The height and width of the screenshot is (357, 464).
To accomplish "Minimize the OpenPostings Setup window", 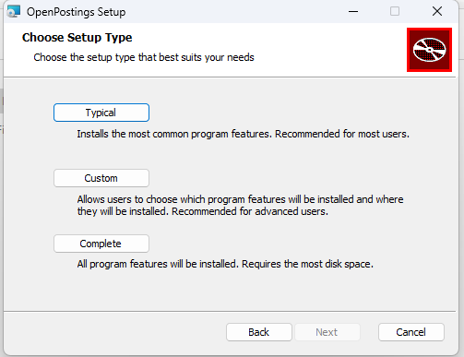I will [x=353, y=12].
